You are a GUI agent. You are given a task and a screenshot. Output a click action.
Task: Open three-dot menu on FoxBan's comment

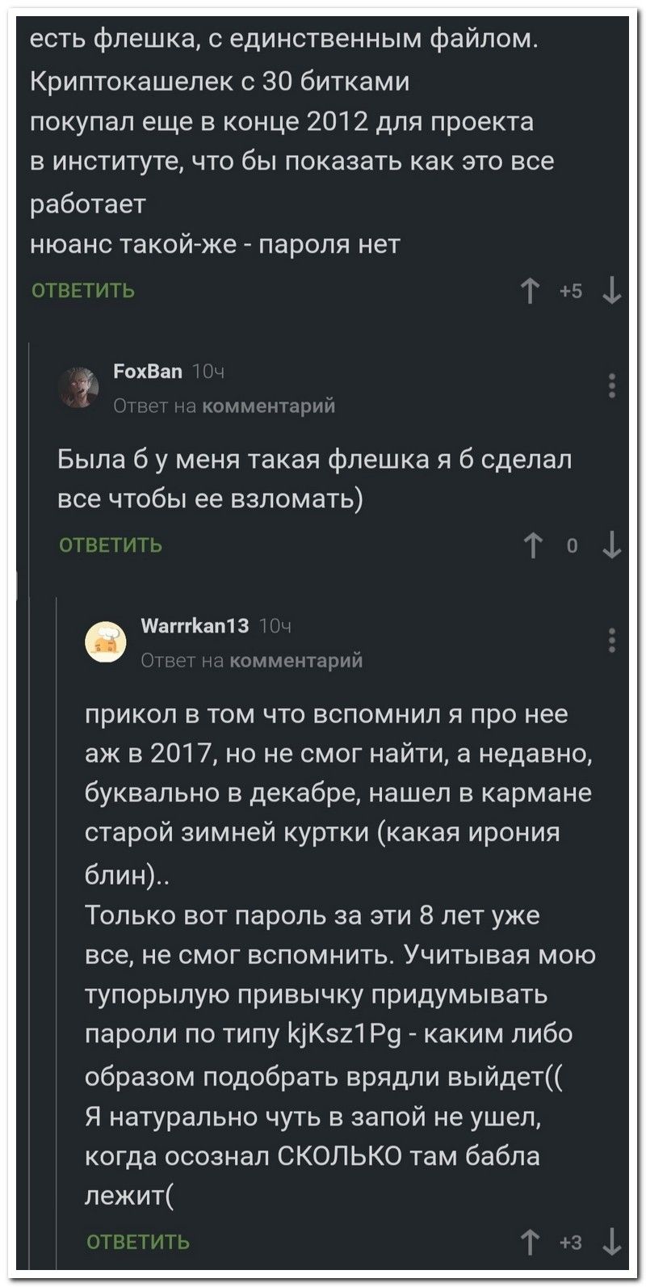(613, 386)
